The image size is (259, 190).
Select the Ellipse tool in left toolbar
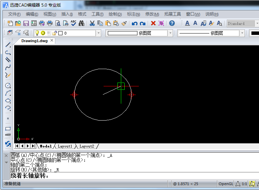click(x=8, y=101)
